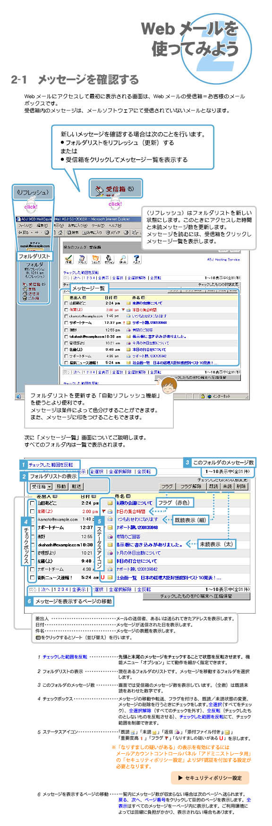This screenshot has width=272, height=826.
Task: Click the セキュリティポリシー設定 button
Action: click(210, 777)
